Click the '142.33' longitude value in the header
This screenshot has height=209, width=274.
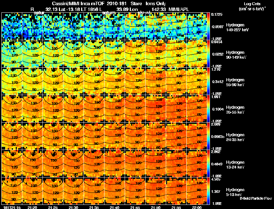pos(159,9)
